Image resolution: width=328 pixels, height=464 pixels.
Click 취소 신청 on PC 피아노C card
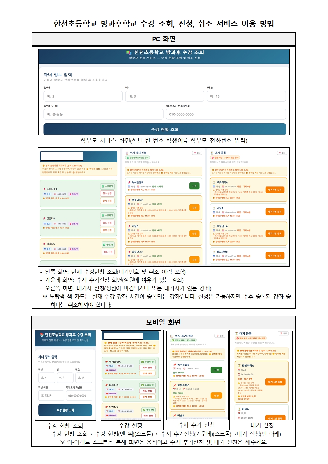pyautogui.click(x=108, y=252)
